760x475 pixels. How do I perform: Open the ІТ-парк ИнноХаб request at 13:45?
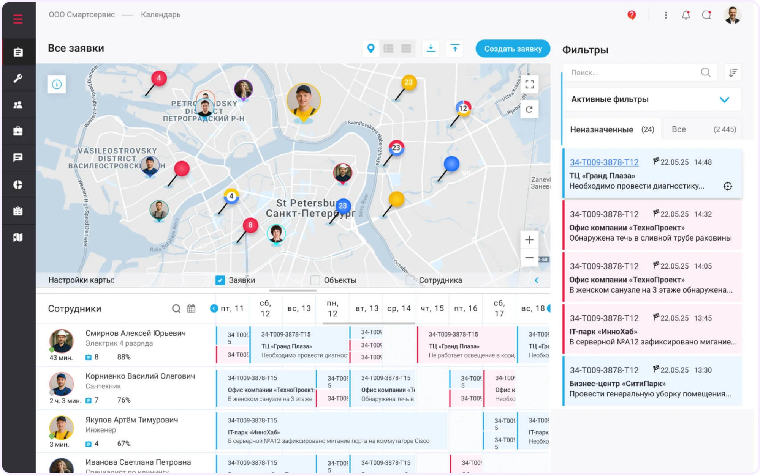point(652,329)
